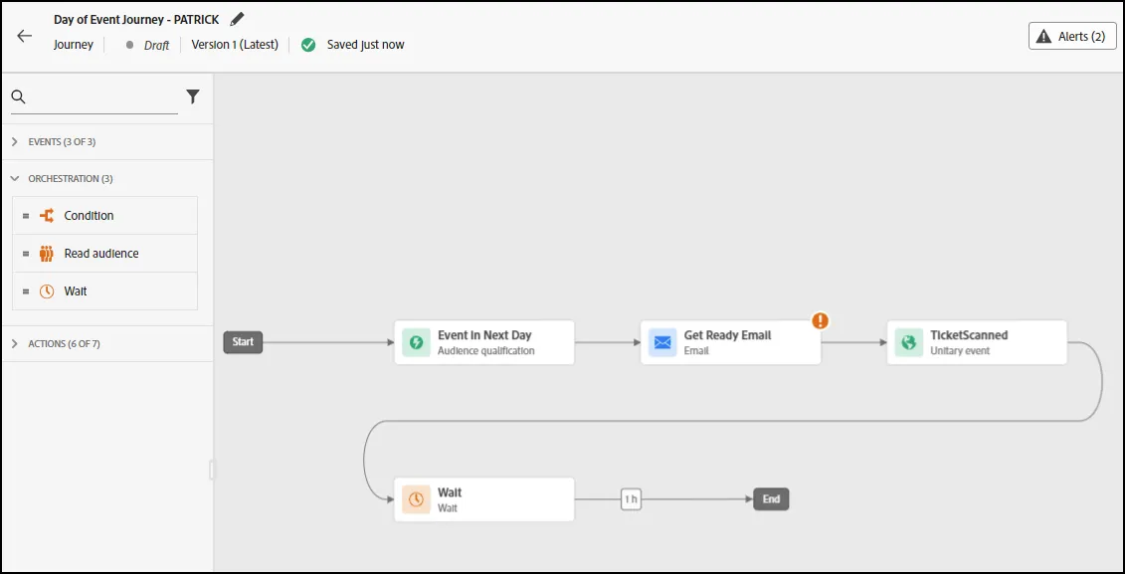Click the Draft status label
Image resolution: width=1125 pixels, height=574 pixels.
click(156, 45)
